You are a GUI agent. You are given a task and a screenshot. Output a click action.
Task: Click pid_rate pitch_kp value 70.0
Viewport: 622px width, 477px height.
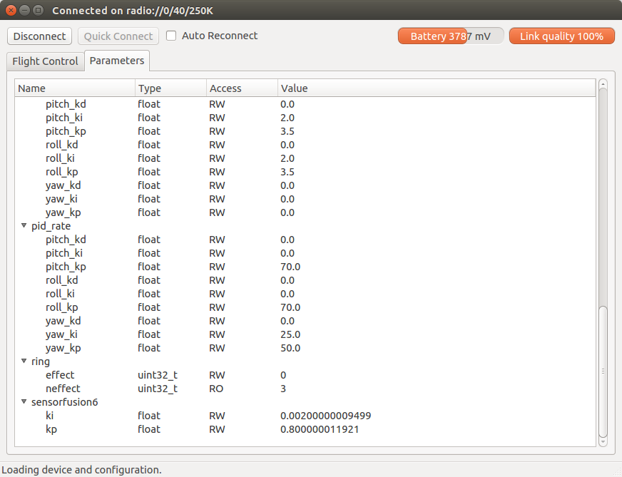click(290, 267)
